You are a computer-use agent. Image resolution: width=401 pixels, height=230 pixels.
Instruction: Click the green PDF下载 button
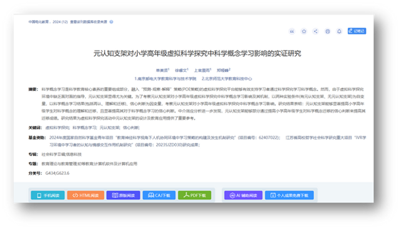tap(195, 195)
